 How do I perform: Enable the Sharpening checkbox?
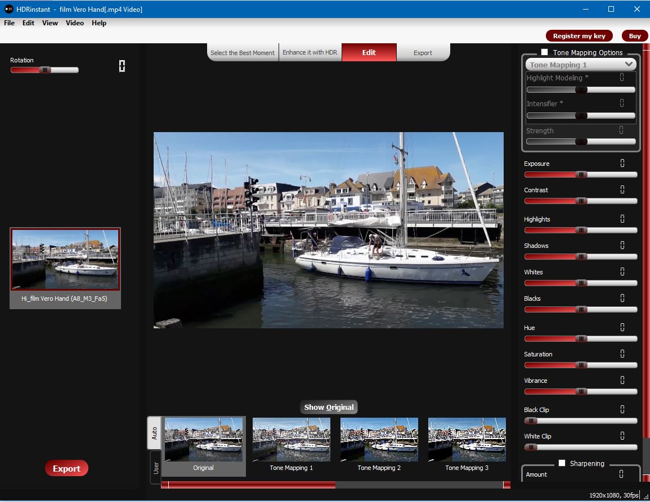[x=562, y=463]
